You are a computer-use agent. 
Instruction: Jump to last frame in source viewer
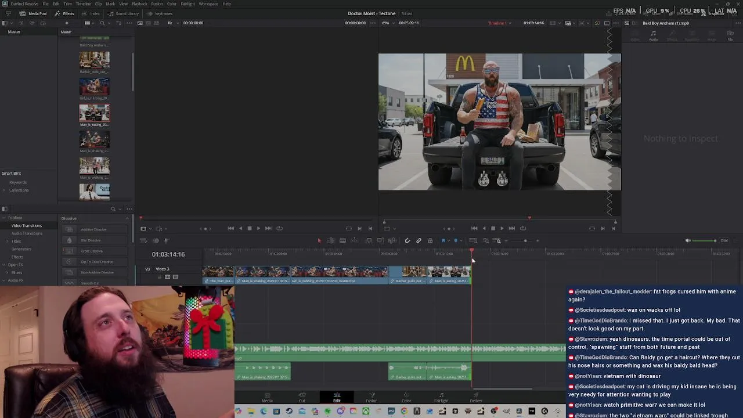(268, 228)
